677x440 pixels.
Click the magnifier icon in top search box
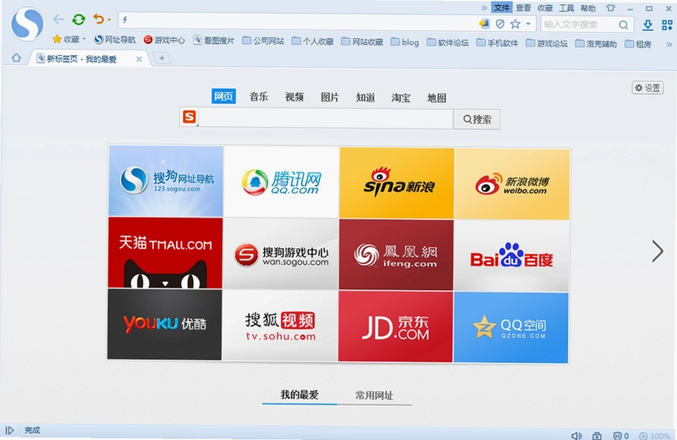624,25
